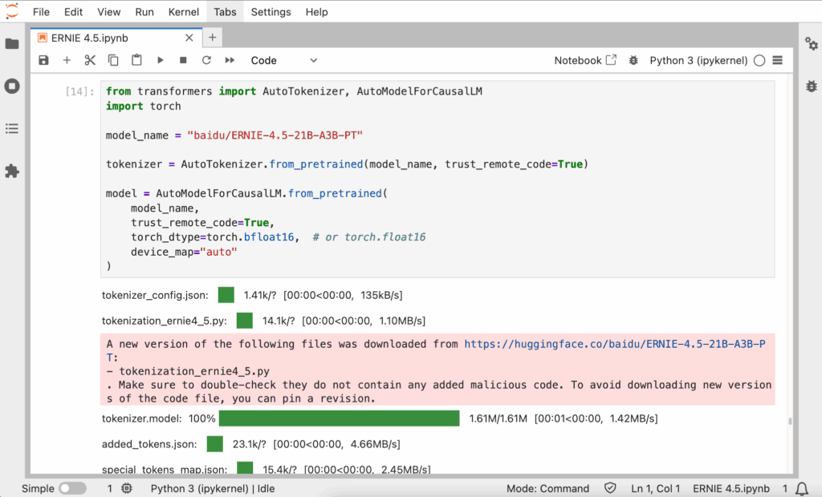822x497 pixels.
Task: Click the "tokenizer_config.json:" output label
Action: [x=155, y=295]
